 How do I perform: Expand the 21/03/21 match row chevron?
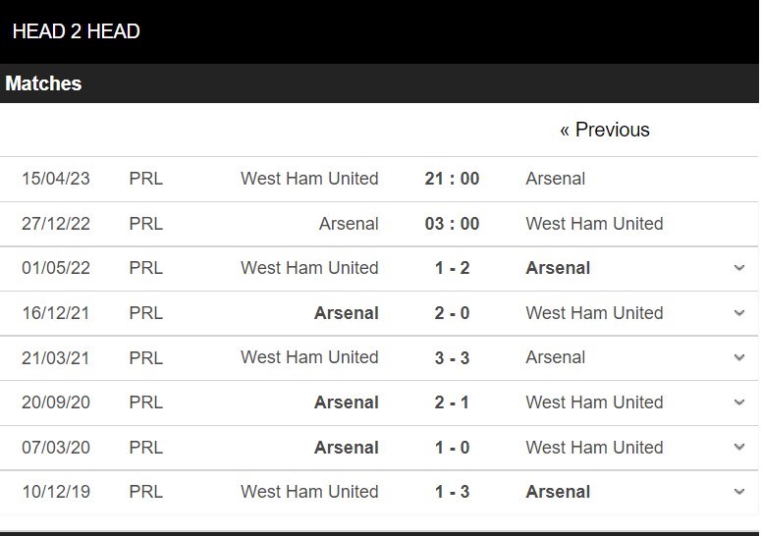(739, 357)
